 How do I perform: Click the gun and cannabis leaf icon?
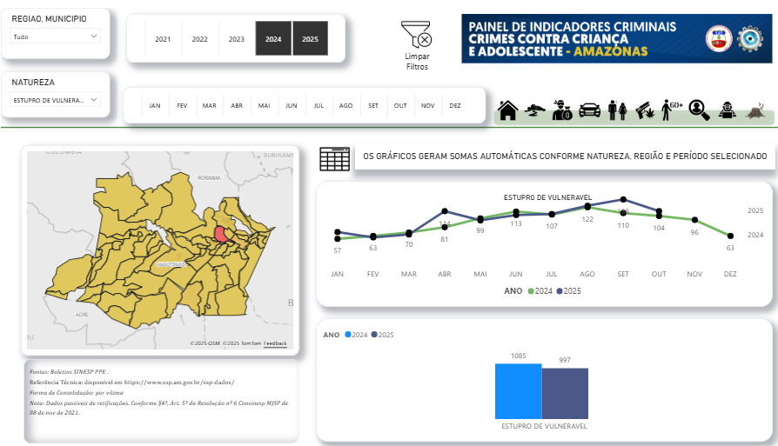click(645, 110)
